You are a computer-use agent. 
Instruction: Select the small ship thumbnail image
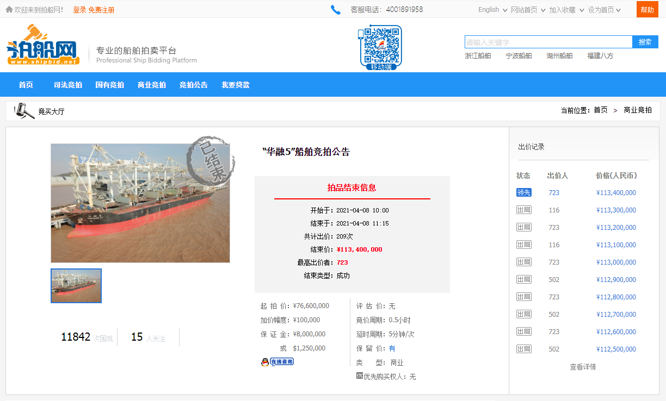pos(76,285)
